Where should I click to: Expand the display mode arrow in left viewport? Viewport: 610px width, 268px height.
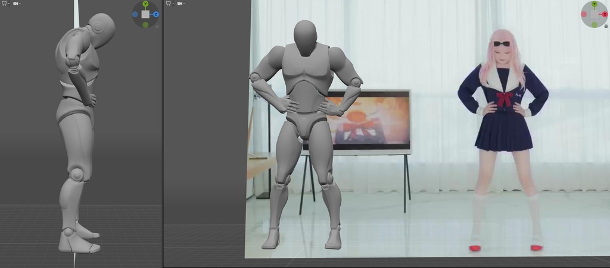pyautogui.click(x=9, y=4)
